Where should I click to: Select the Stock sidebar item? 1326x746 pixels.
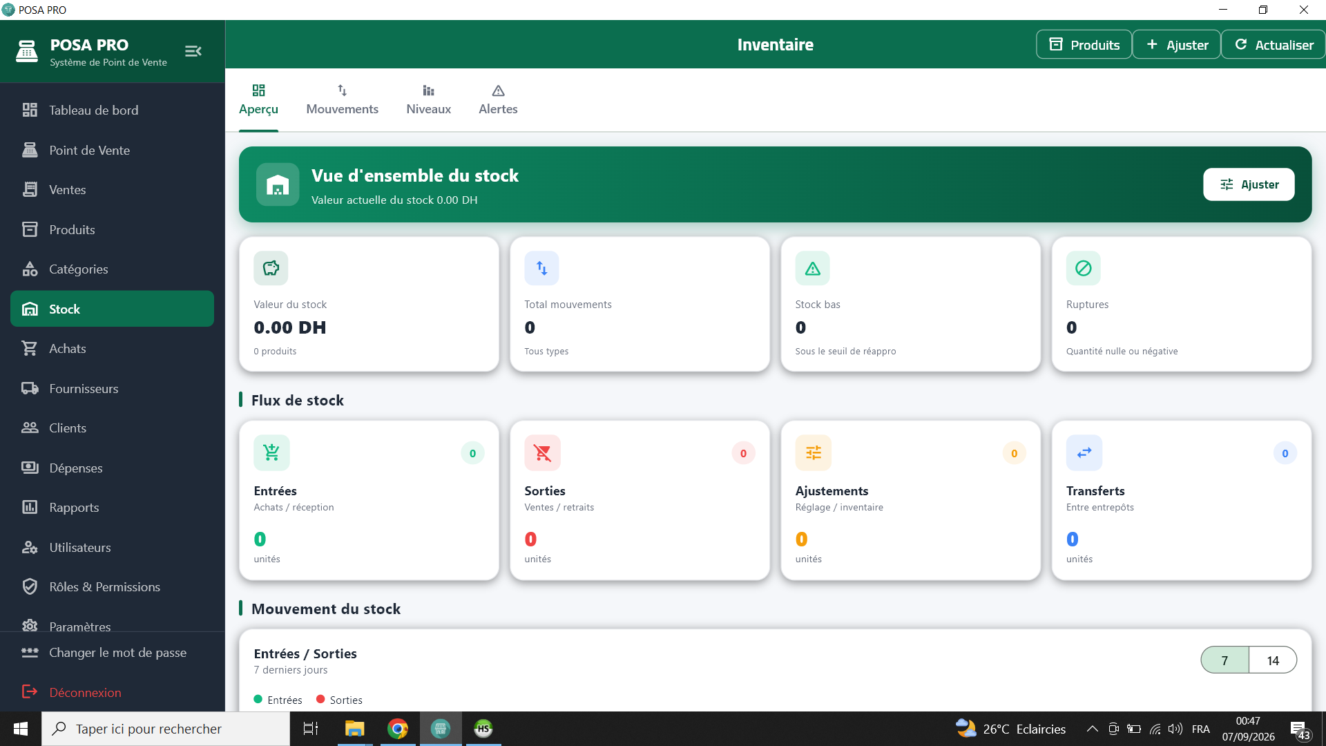point(112,309)
